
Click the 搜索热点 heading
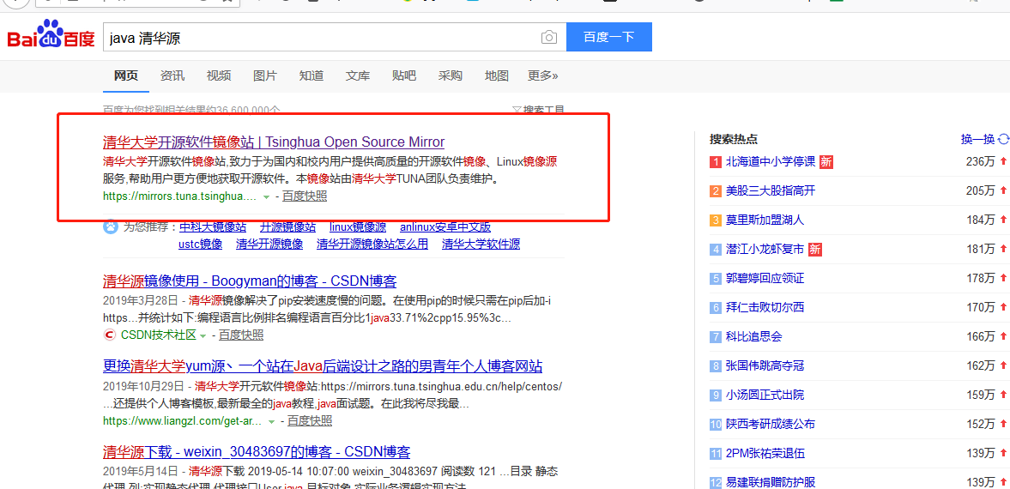pos(733,139)
